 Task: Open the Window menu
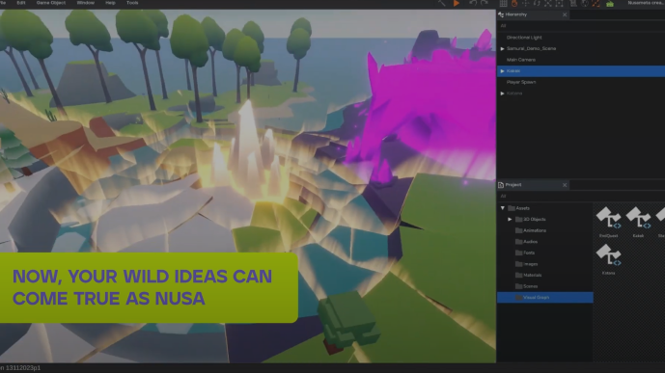(x=86, y=3)
